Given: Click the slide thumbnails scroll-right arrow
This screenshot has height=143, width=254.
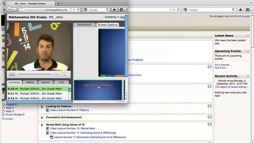Looking at the screenshot, I should [123, 102].
